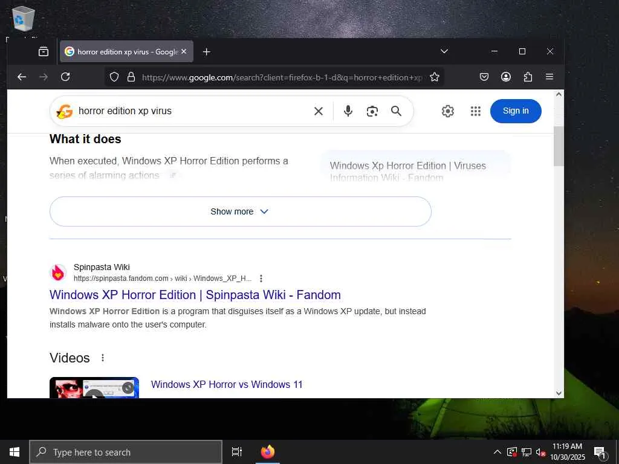Start voice search with microphone icon
This screenshot has width=619, height=464.
(x=348, y=111)
